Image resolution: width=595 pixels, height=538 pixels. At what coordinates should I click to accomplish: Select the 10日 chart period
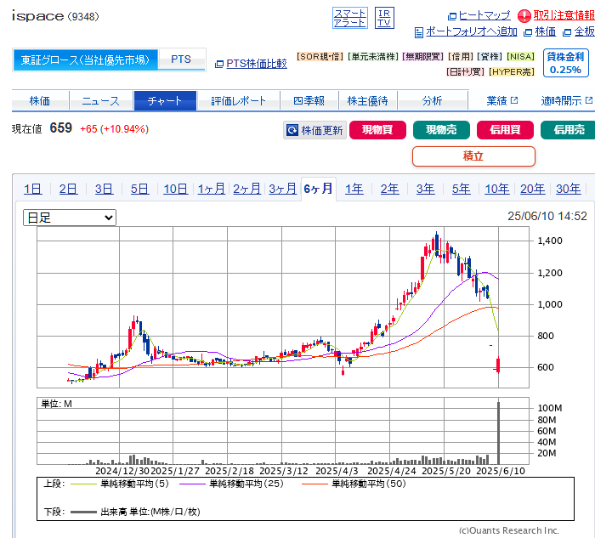(176, 189)
